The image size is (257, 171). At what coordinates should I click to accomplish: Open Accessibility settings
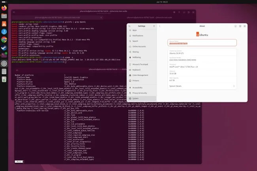142,88
